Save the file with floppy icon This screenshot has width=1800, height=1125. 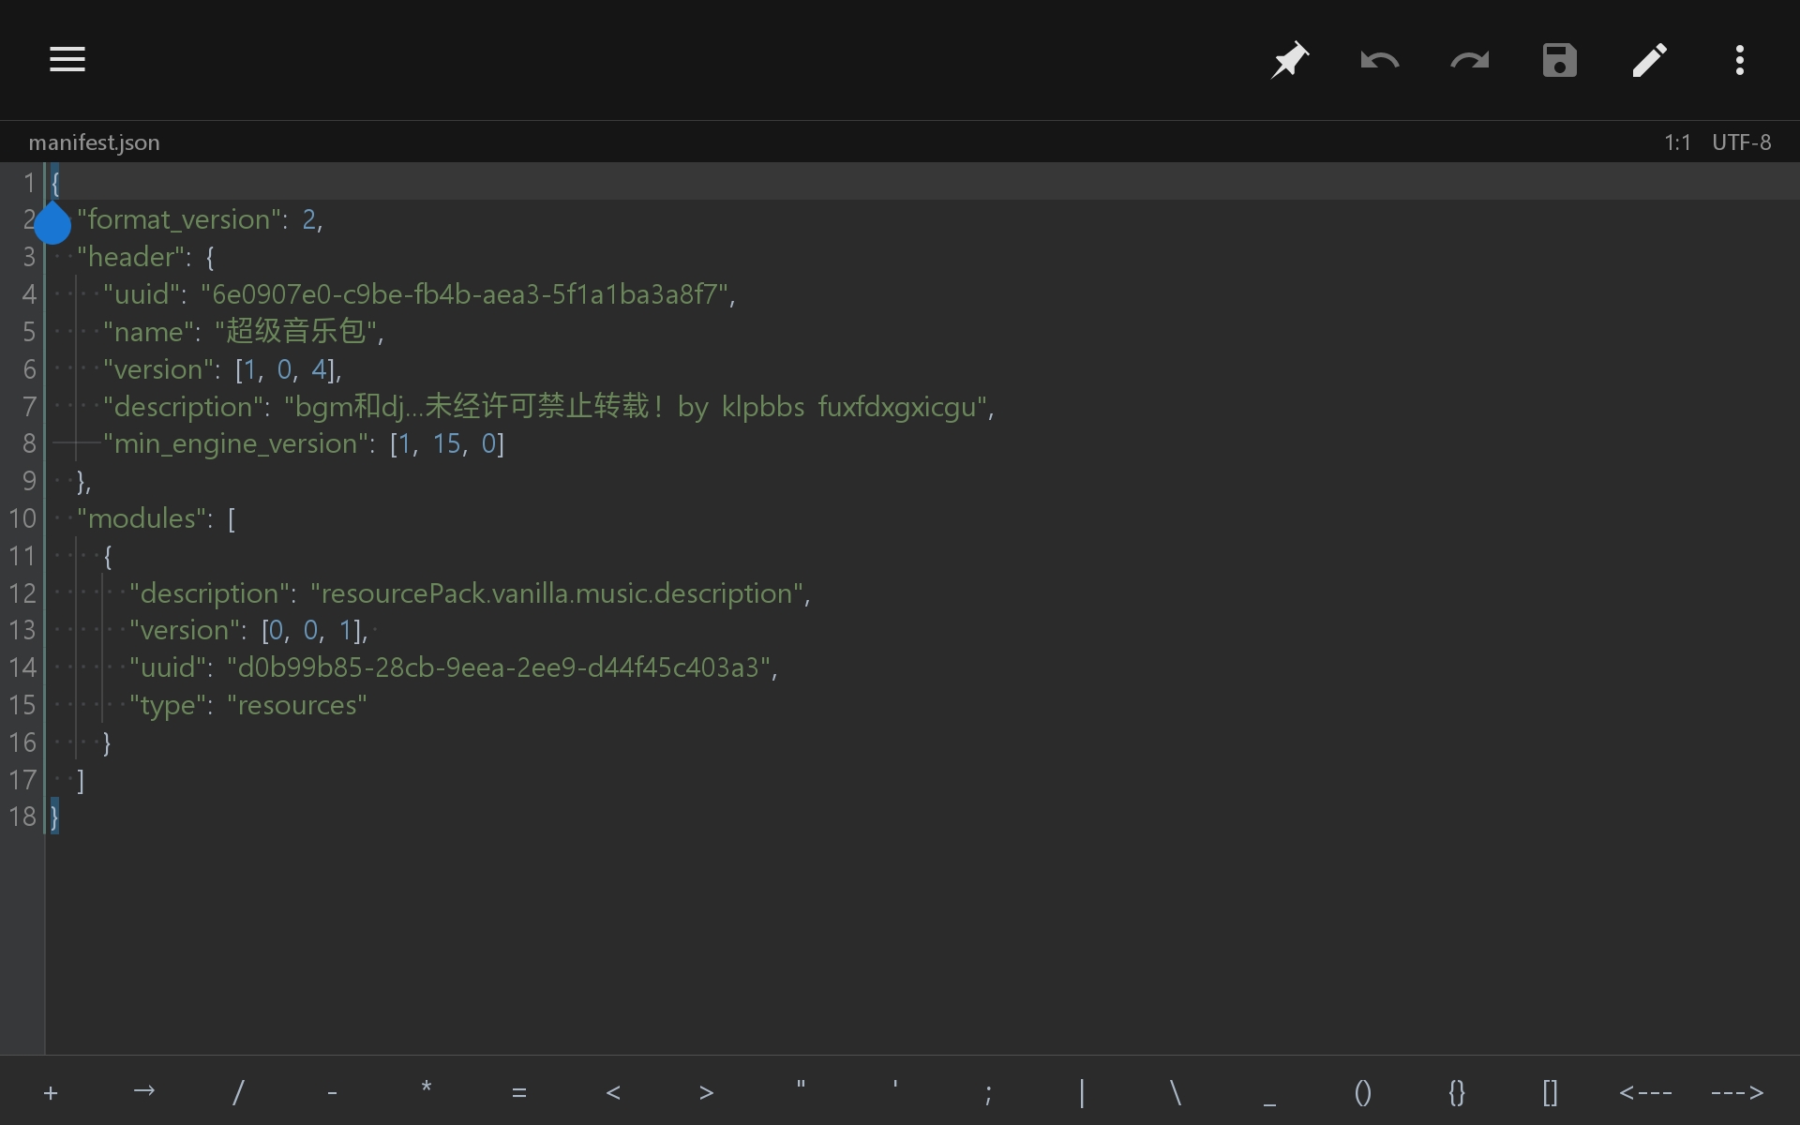point(1560,60)
